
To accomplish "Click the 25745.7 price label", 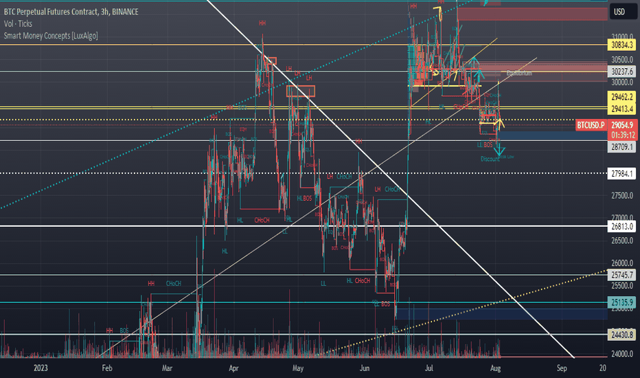I will pyautogui.click(x=622, y=275).
